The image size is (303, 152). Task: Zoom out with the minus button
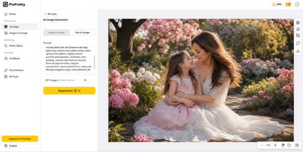click(262, 145)
